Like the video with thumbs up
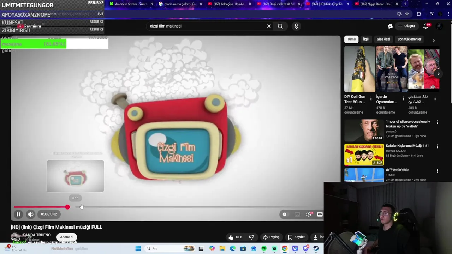Viewport: 452px width, 254px height. 236,237
